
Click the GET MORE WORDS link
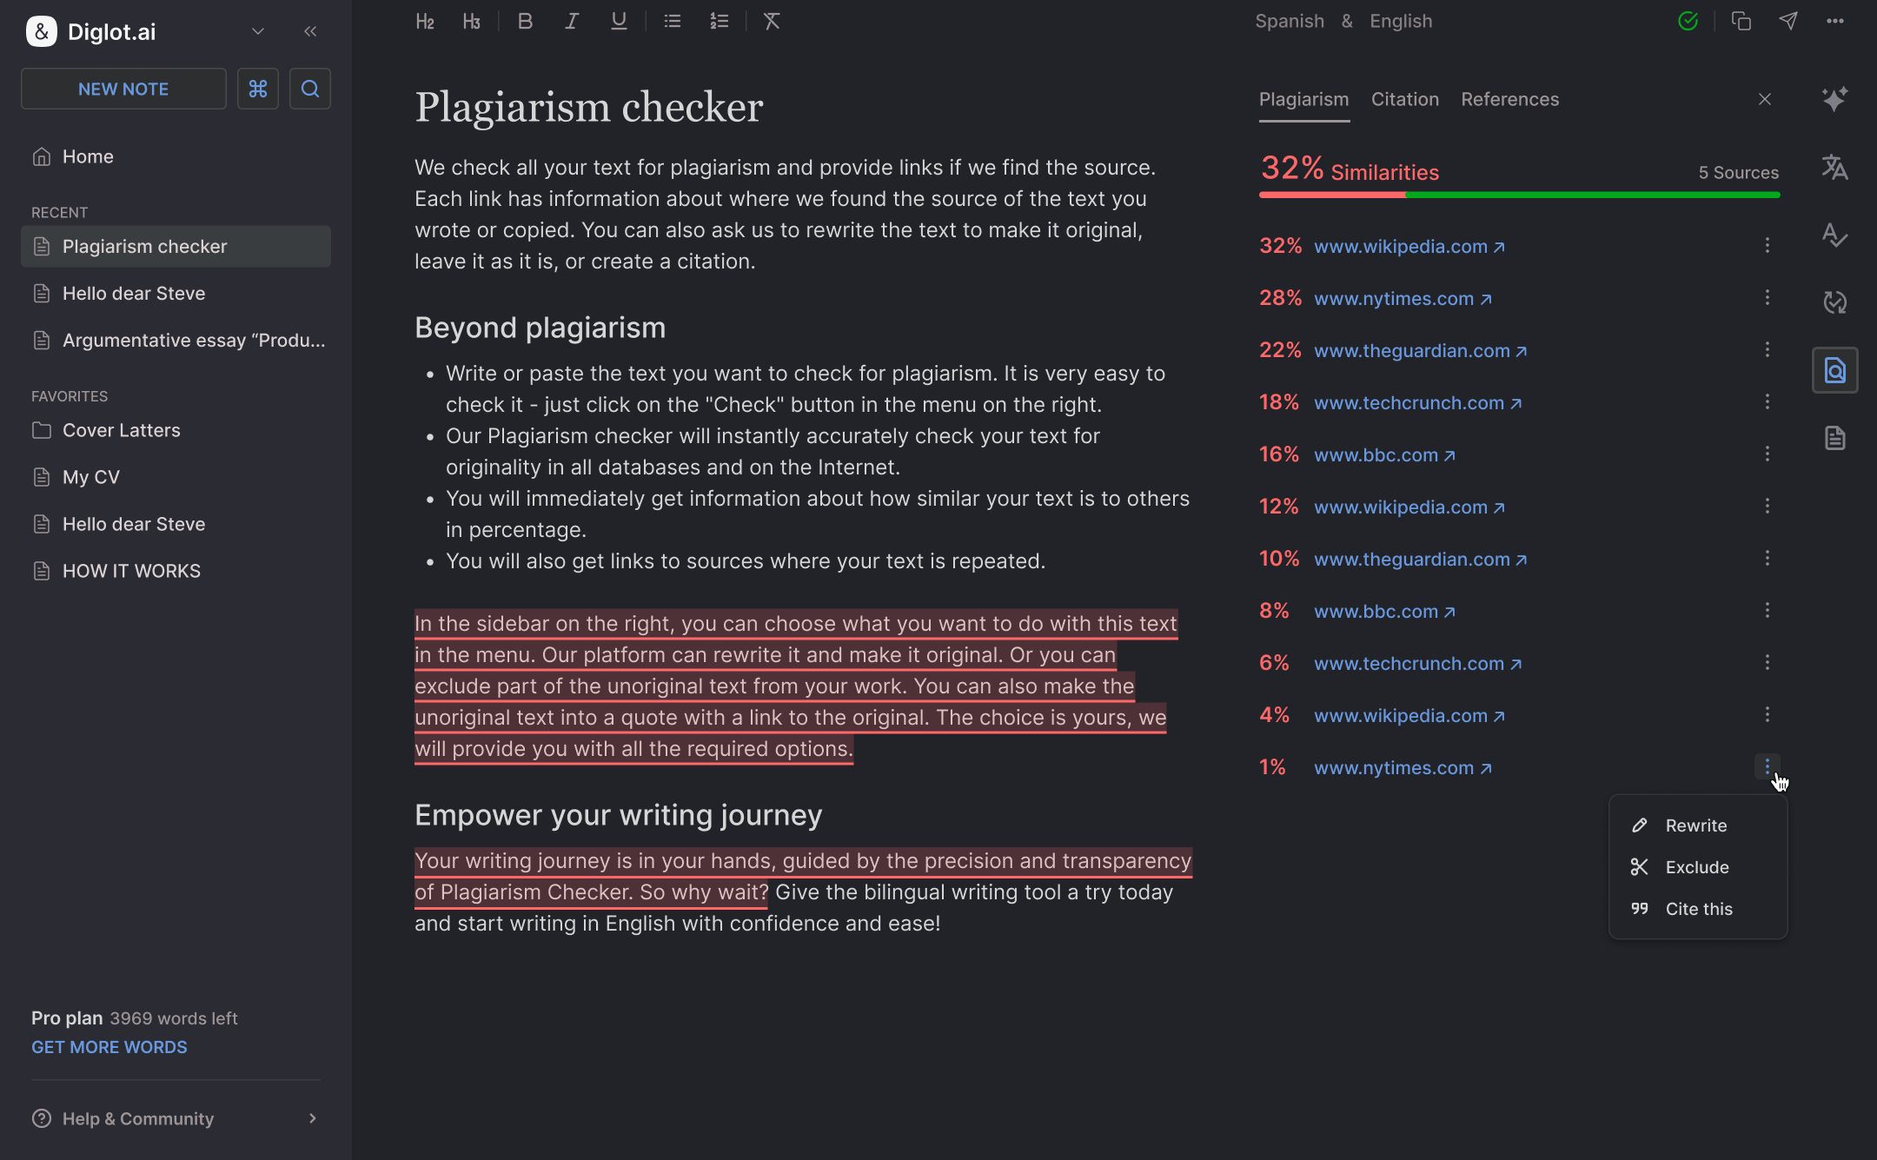tap(109, 1046)
